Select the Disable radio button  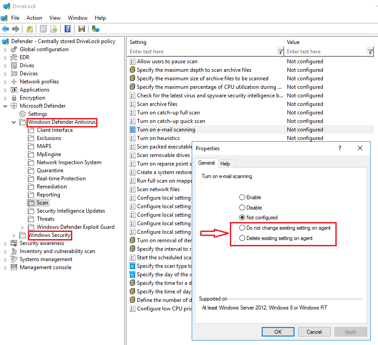pyautogui.click(x=242, y=207)
